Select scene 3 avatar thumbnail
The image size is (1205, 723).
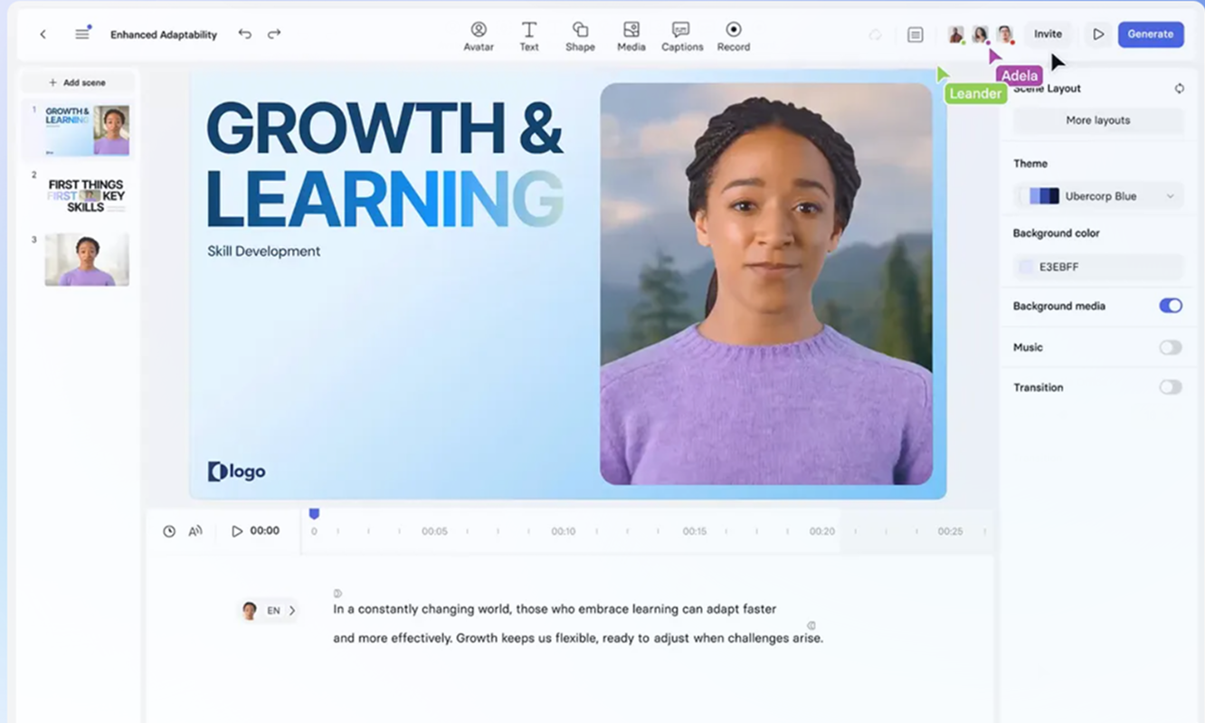click(87, 260)
